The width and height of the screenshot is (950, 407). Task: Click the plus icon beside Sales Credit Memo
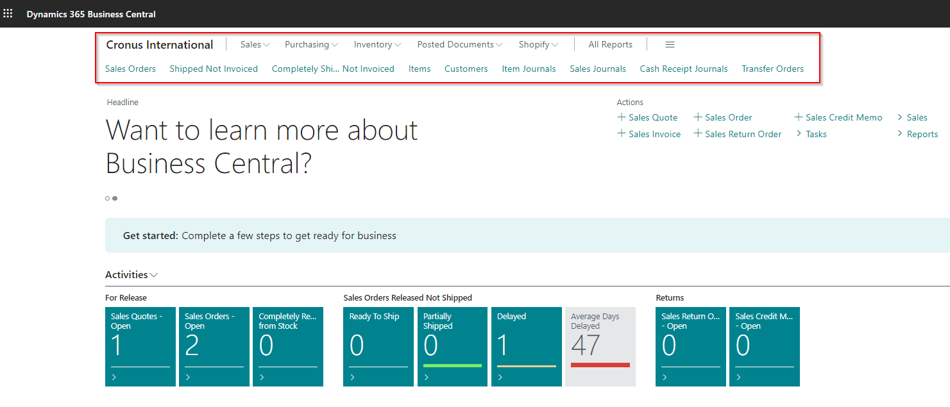coord(799,117)
